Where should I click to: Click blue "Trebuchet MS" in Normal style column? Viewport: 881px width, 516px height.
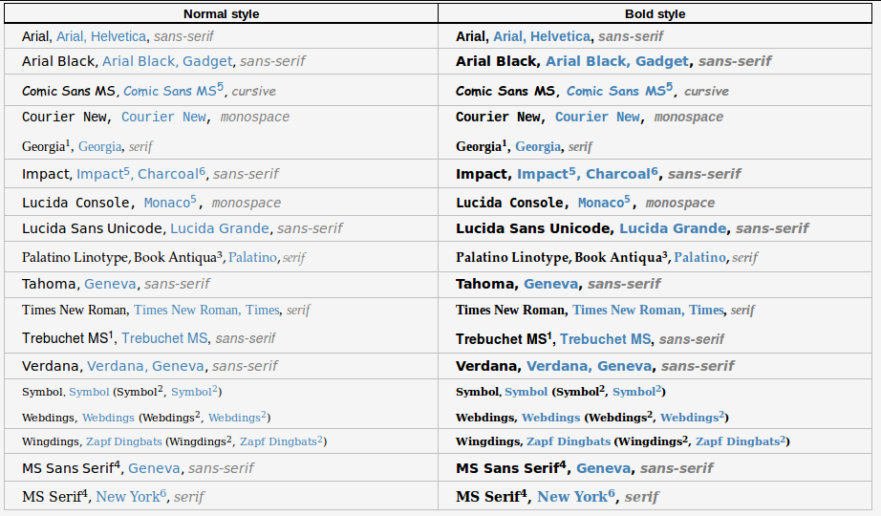(x=164, y=338)
